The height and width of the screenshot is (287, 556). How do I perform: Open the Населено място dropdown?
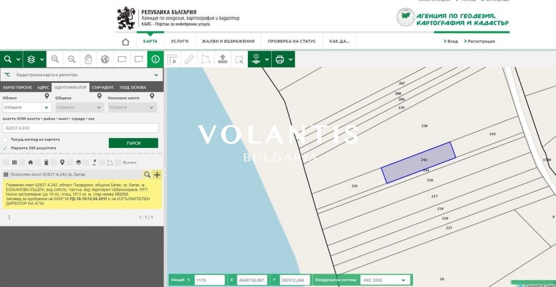[132, 107]
